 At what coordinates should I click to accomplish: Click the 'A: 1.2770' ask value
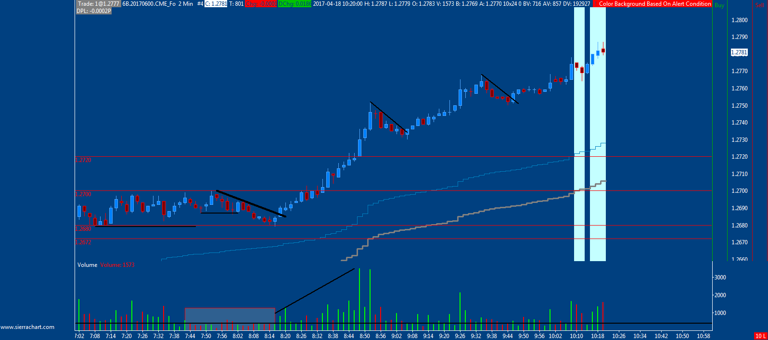[490, 4]
